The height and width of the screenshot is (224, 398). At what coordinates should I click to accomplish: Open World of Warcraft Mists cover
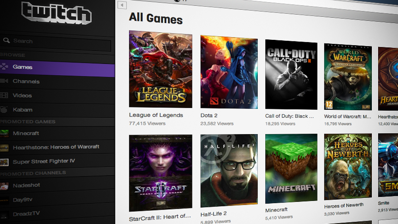point(348,77)
